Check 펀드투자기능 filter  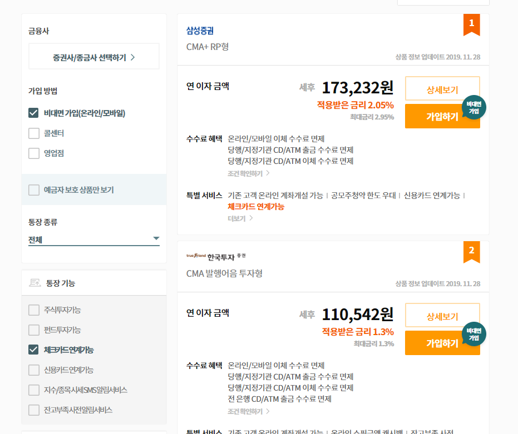tap(34, 330)
